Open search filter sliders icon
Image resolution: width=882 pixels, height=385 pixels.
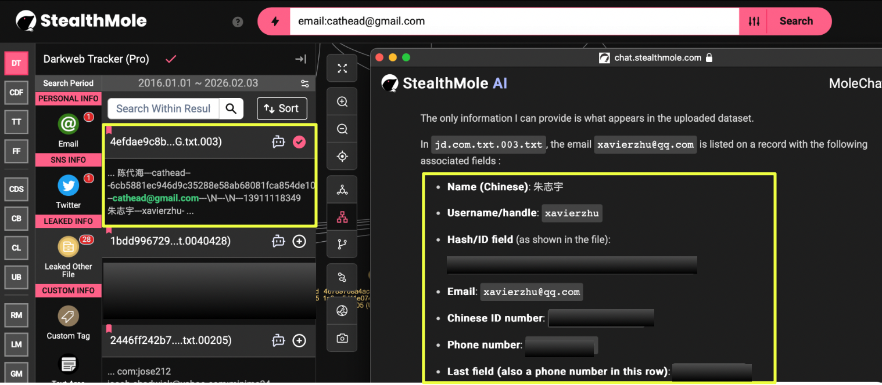[x=754, y=21]
